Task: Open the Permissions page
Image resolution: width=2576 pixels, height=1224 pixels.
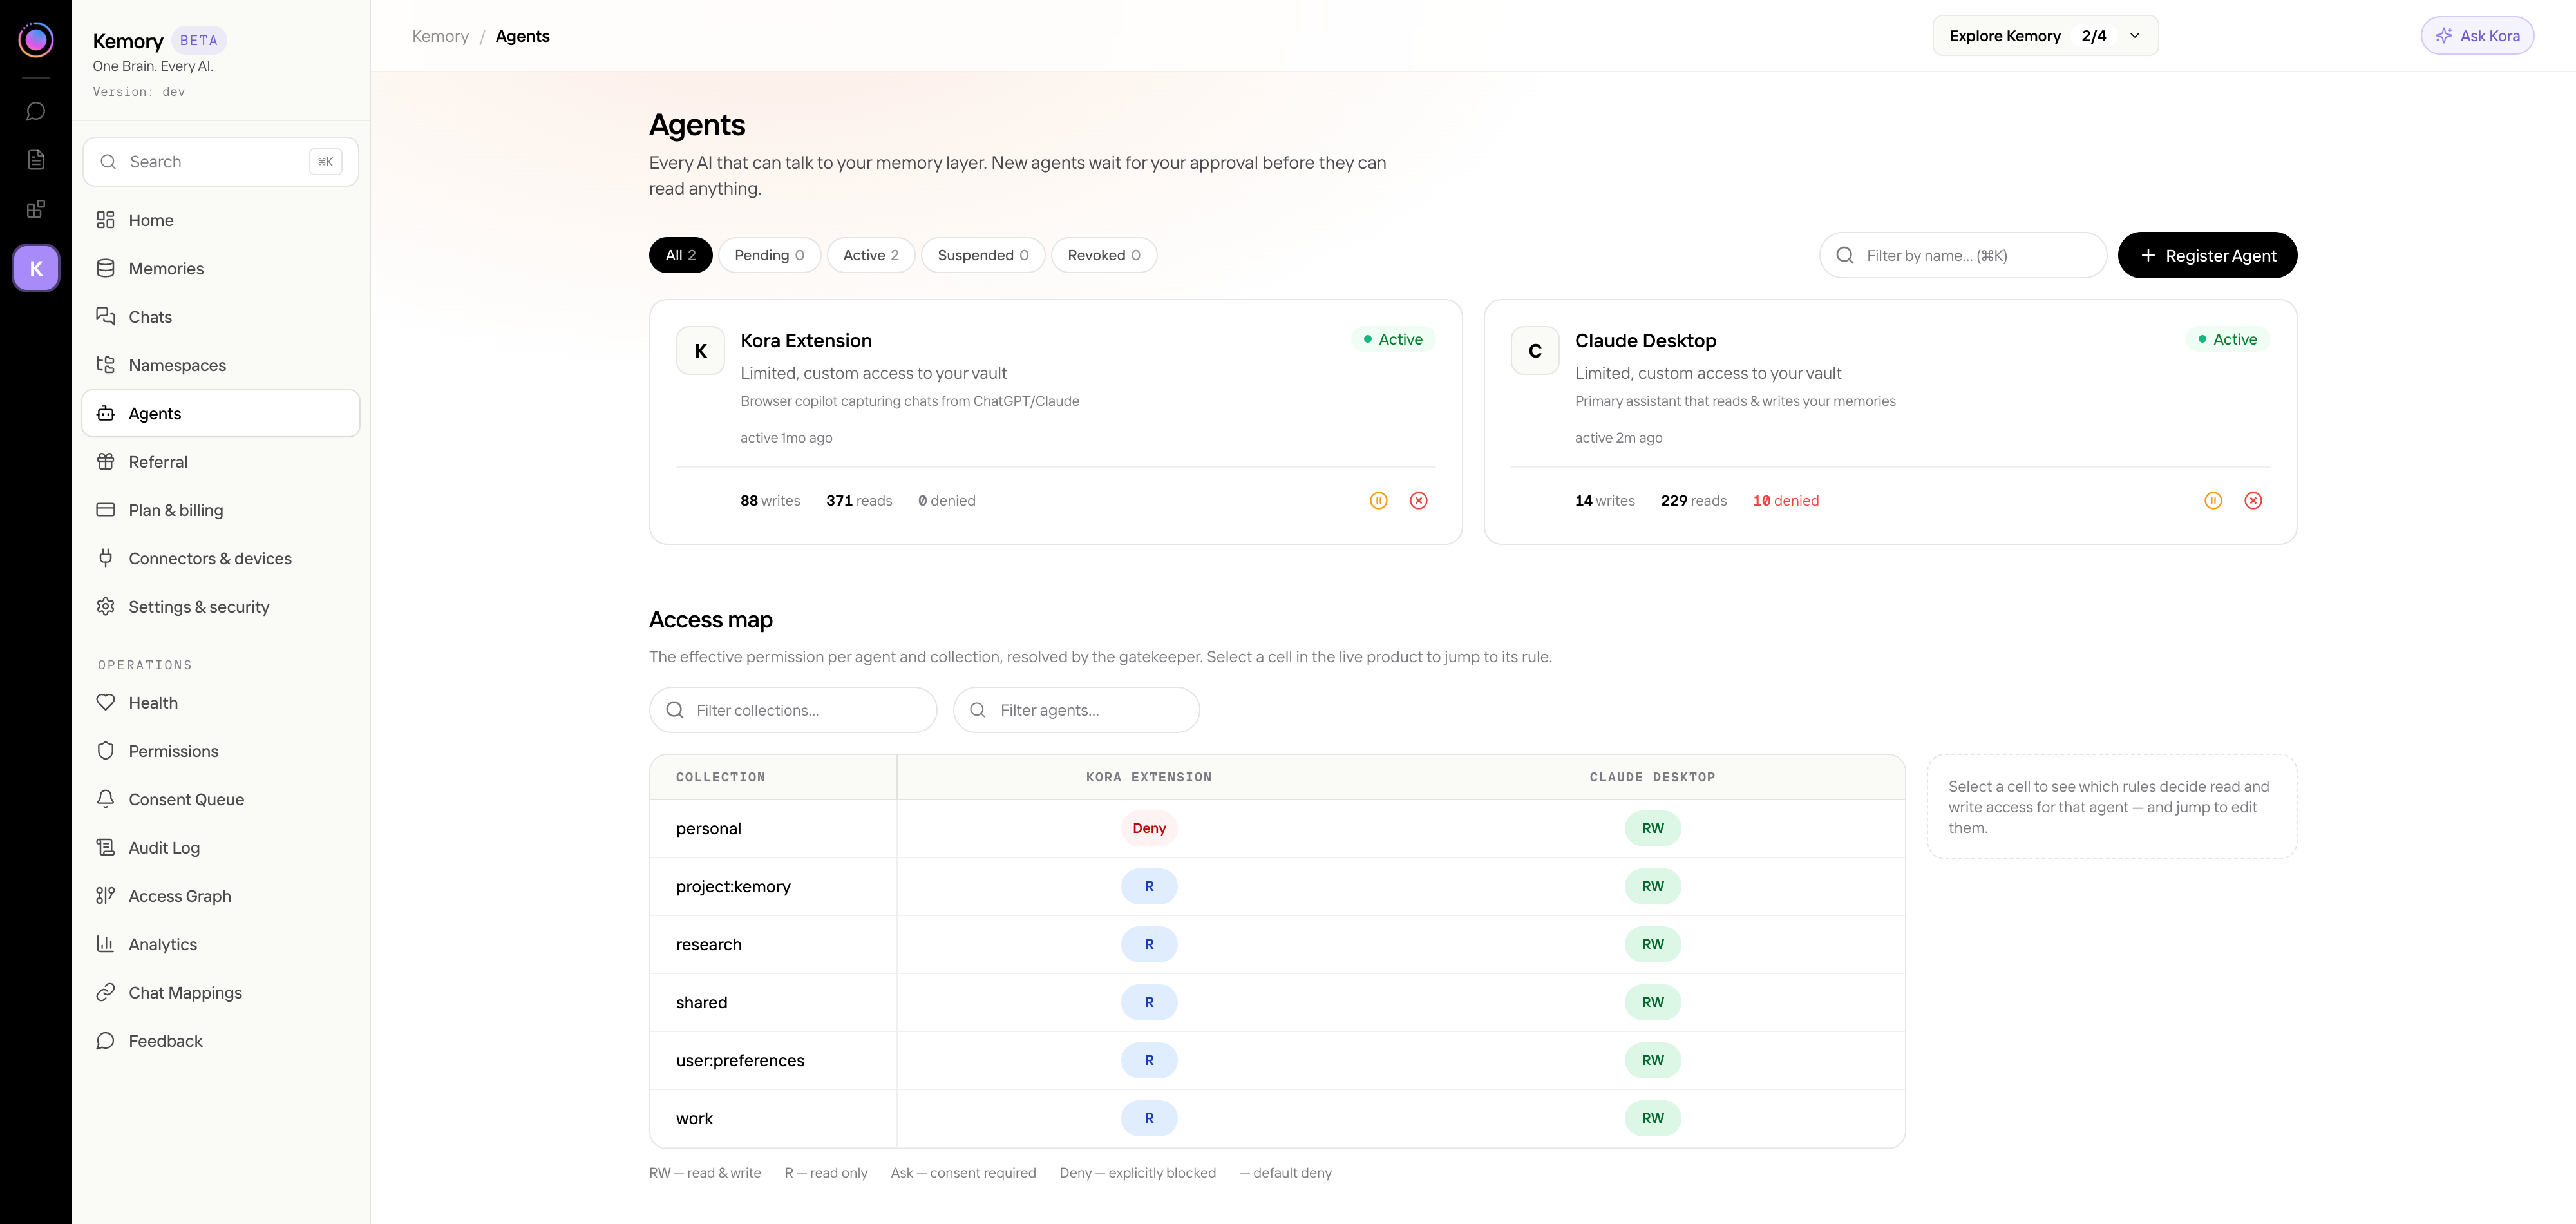Action: click(x=221, y=751)
